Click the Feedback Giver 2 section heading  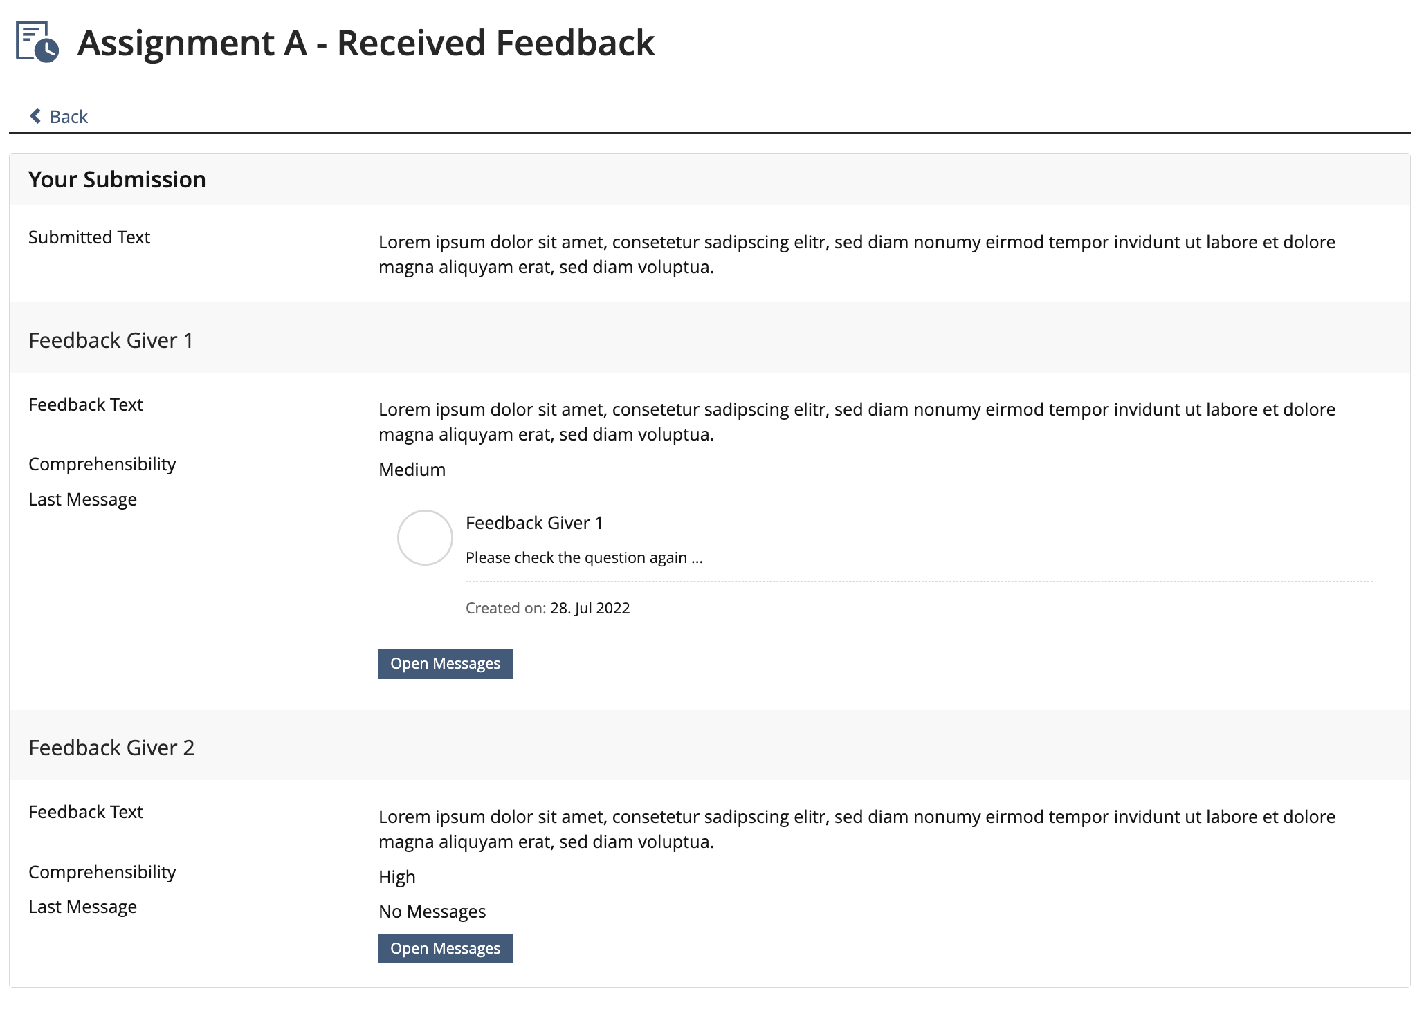(x=111, y=748)
